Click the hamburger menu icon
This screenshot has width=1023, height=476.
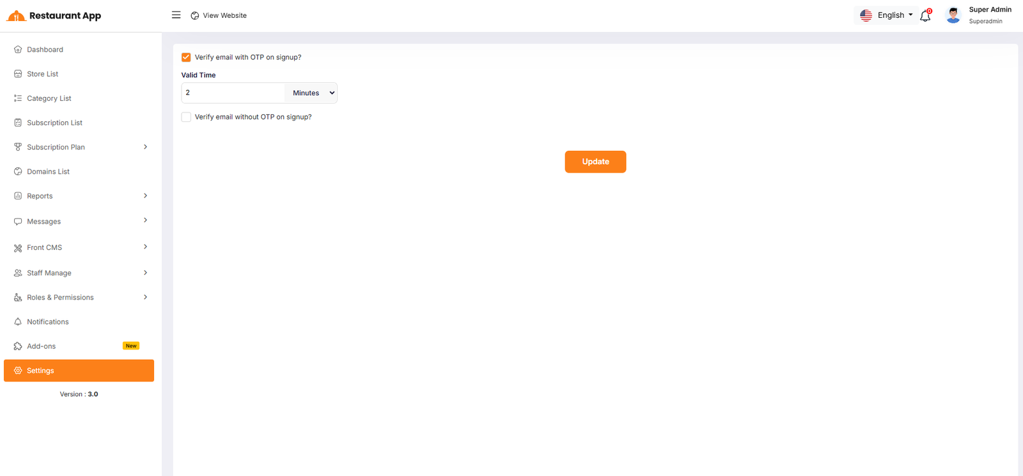click(176, 15)
